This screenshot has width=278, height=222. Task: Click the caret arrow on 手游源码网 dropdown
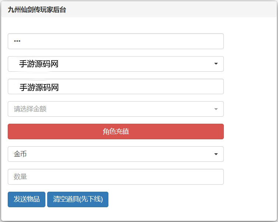pyautogui.click(x=216, y=64)
